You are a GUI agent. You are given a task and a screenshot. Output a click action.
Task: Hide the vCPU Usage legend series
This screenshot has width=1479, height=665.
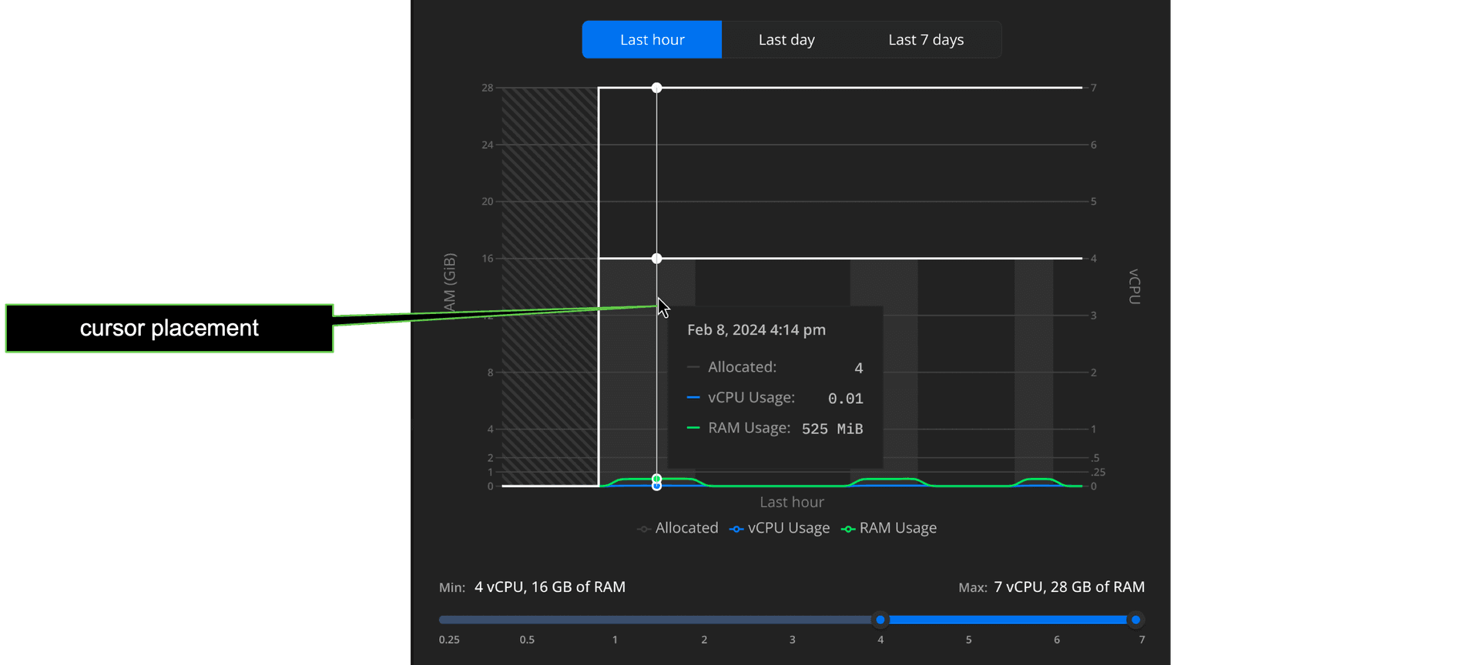780,528
